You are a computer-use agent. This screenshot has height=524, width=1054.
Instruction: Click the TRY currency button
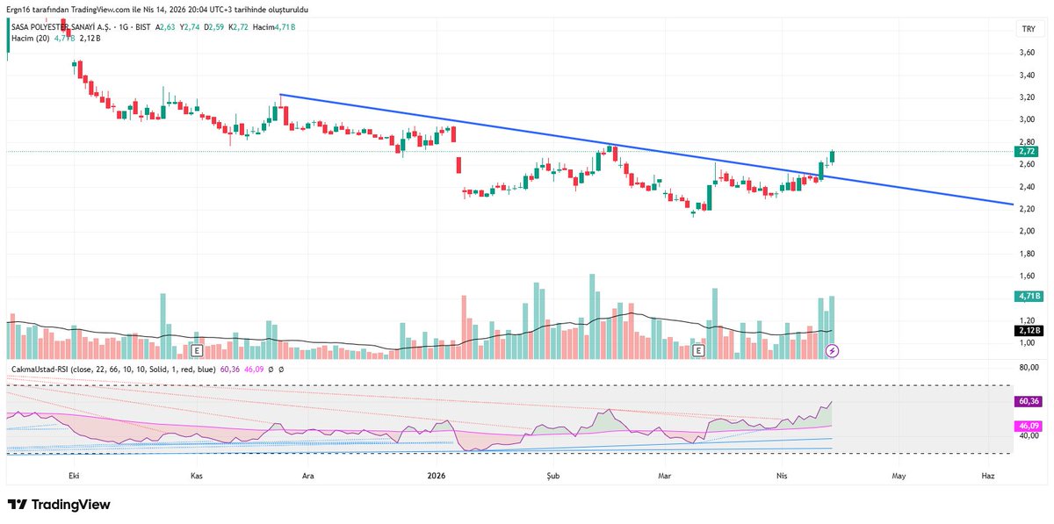[x=1028, y=30]
